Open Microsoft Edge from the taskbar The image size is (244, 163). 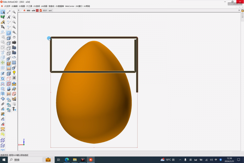[67, 160]
